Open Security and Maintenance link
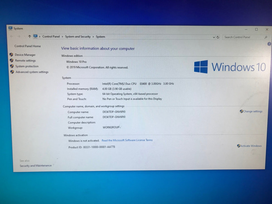The image size is (272, 204). (35, 165)
